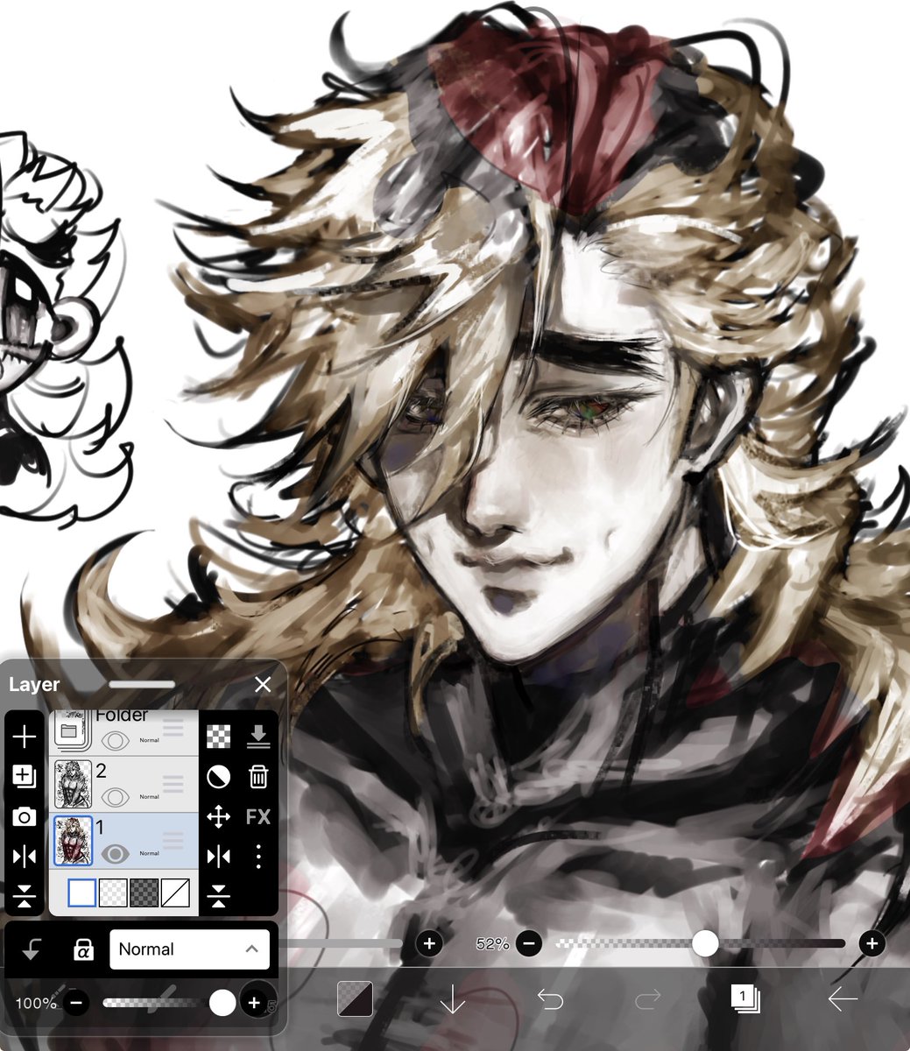
Task: Open layers window via stacked pages icon
Action: (745, 998)
